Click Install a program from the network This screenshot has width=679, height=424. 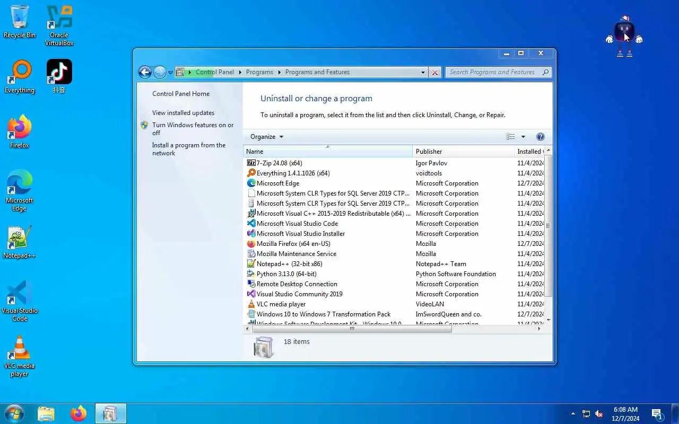[x=189, y=149]
